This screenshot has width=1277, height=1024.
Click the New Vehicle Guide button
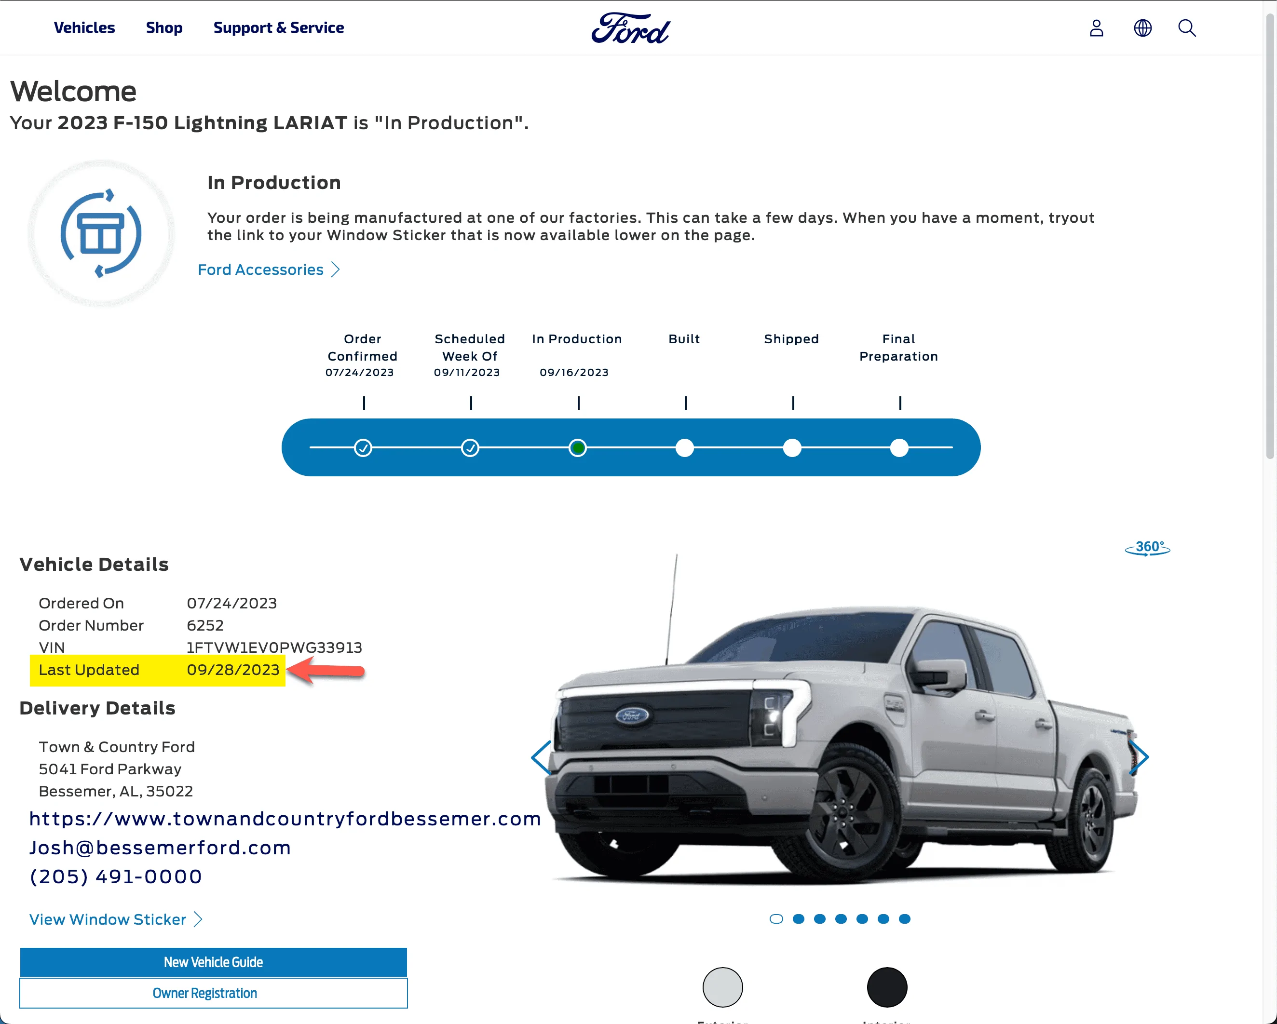coord(213,962)
